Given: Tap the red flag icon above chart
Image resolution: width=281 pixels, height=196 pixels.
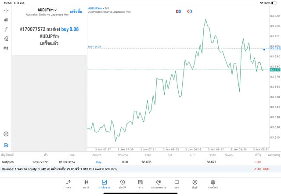Looking at the screenshot, I should [178, 11].
